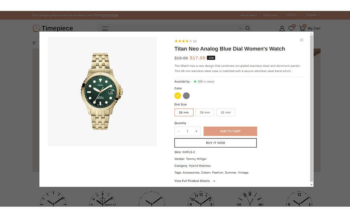
Task: Click the search magnifier icon
Action: click(248, 28)
